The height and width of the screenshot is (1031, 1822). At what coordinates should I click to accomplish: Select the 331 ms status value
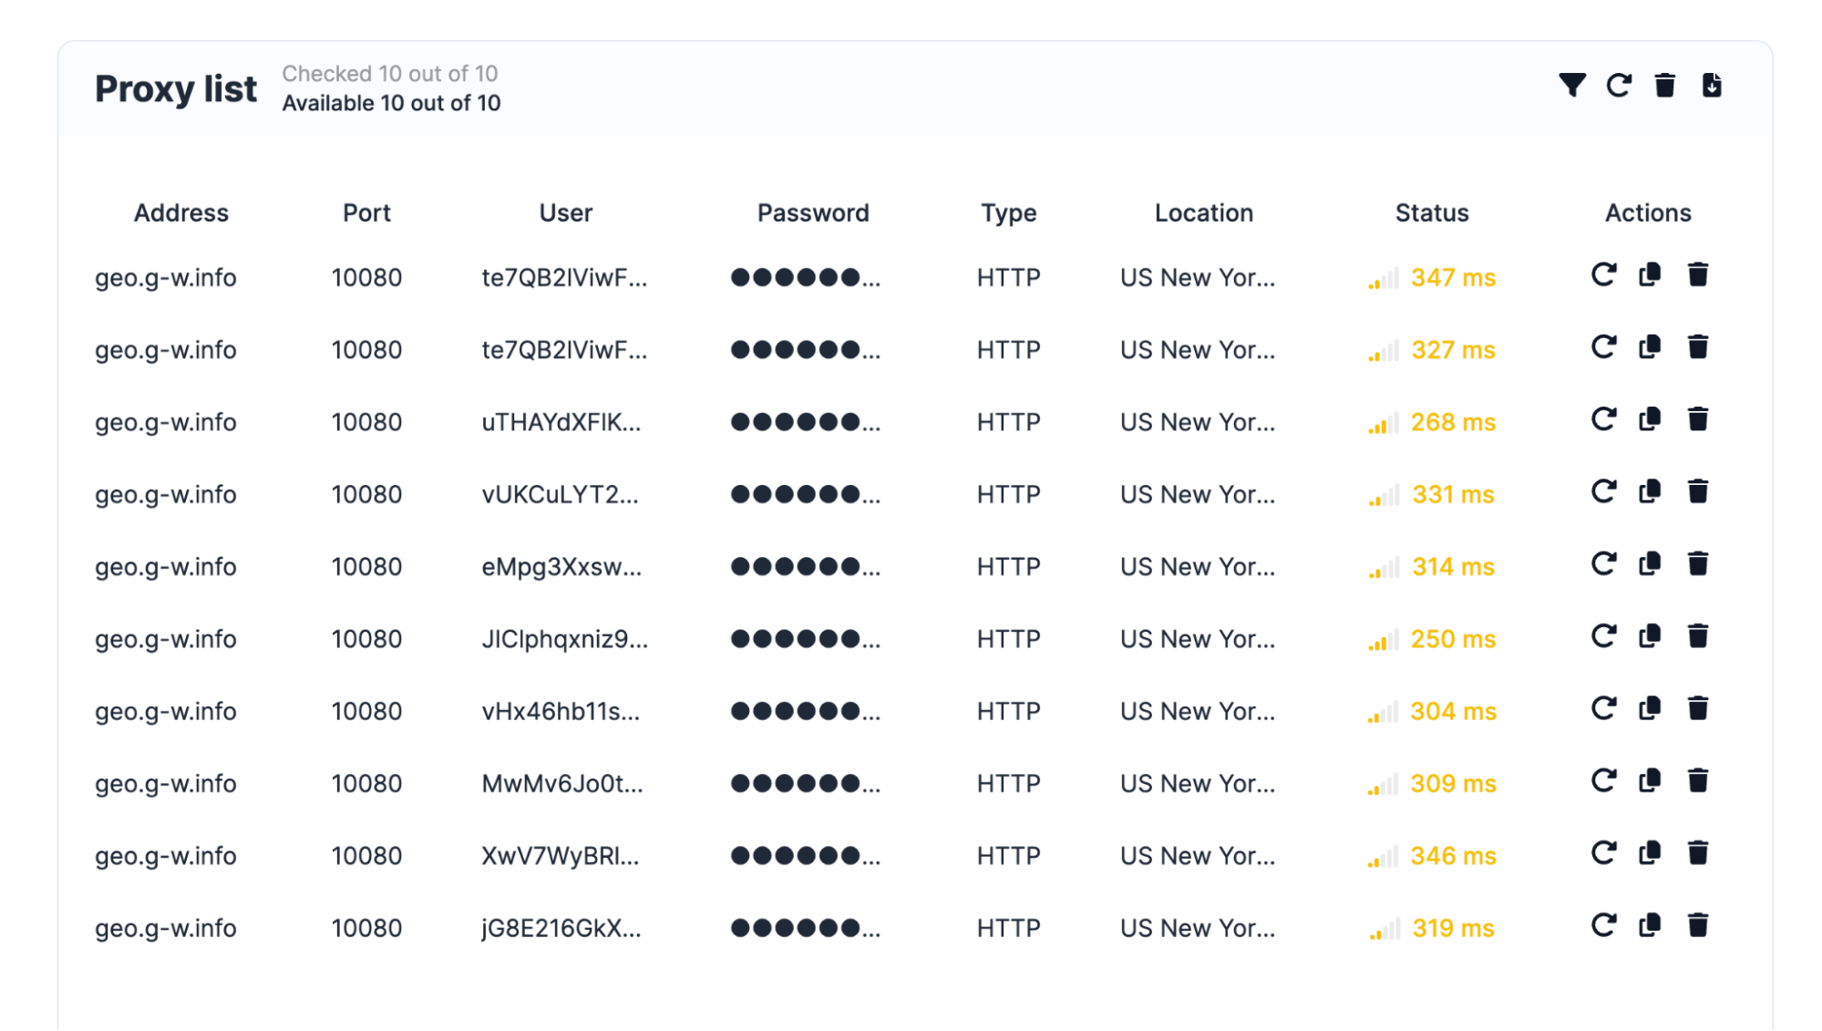point(1453,494)
